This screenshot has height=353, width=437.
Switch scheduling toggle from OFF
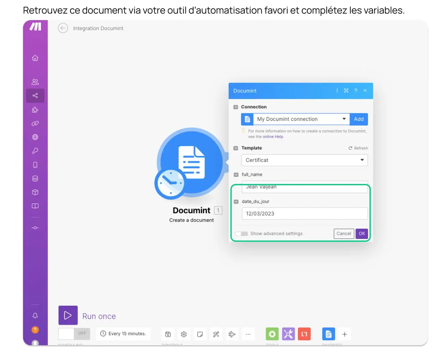[74, 334]
